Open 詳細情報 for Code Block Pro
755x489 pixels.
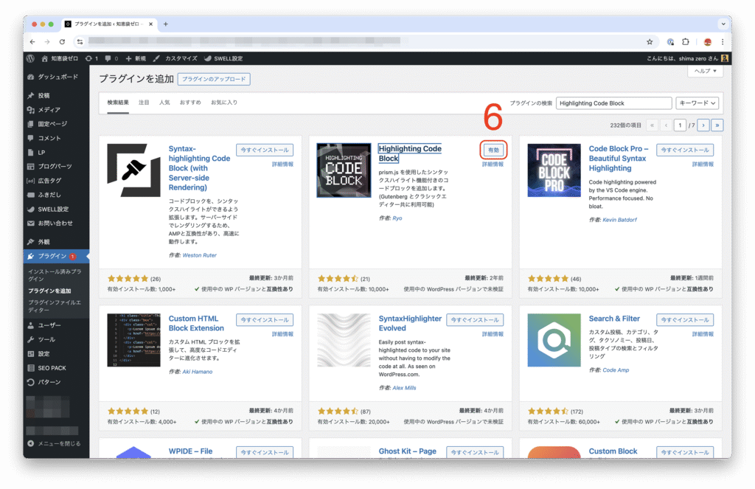(x=703, y=164)
